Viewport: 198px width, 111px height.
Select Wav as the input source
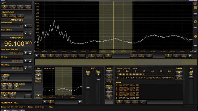(x=12, y=97)
